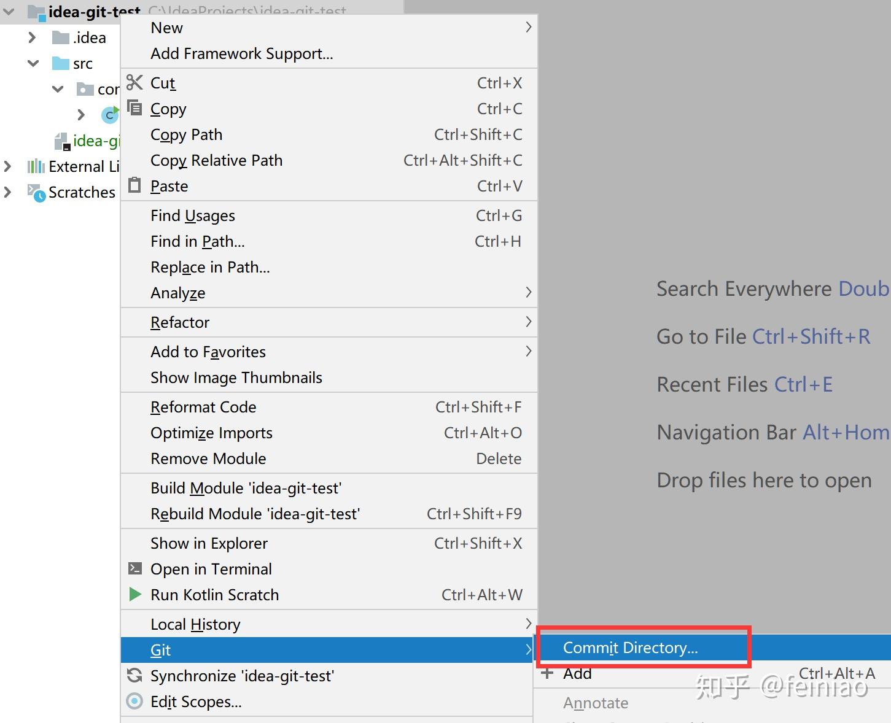891x723 pixels.
Task: Select Commit Directory from Git submenu
Action: tap(630, 648)
